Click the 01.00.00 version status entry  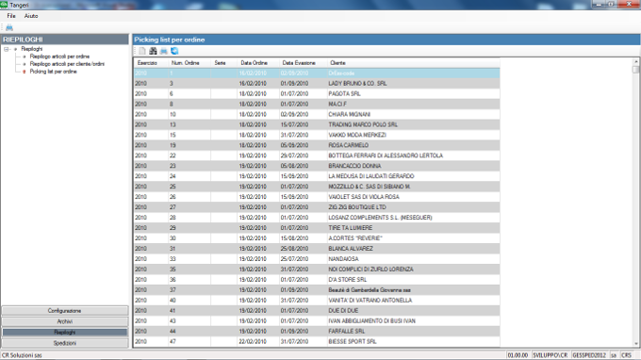click(518, 355)
